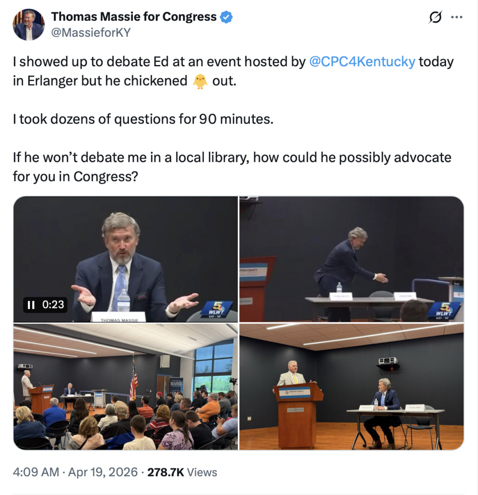Click the blue verified checkmark badge
This screenshot has width=478, height=495.
(226, 17)
